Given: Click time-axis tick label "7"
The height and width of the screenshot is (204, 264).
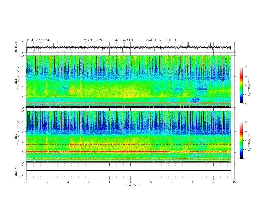Looking at the screenshot, I should pyautogui.click(x=172, y=182).
